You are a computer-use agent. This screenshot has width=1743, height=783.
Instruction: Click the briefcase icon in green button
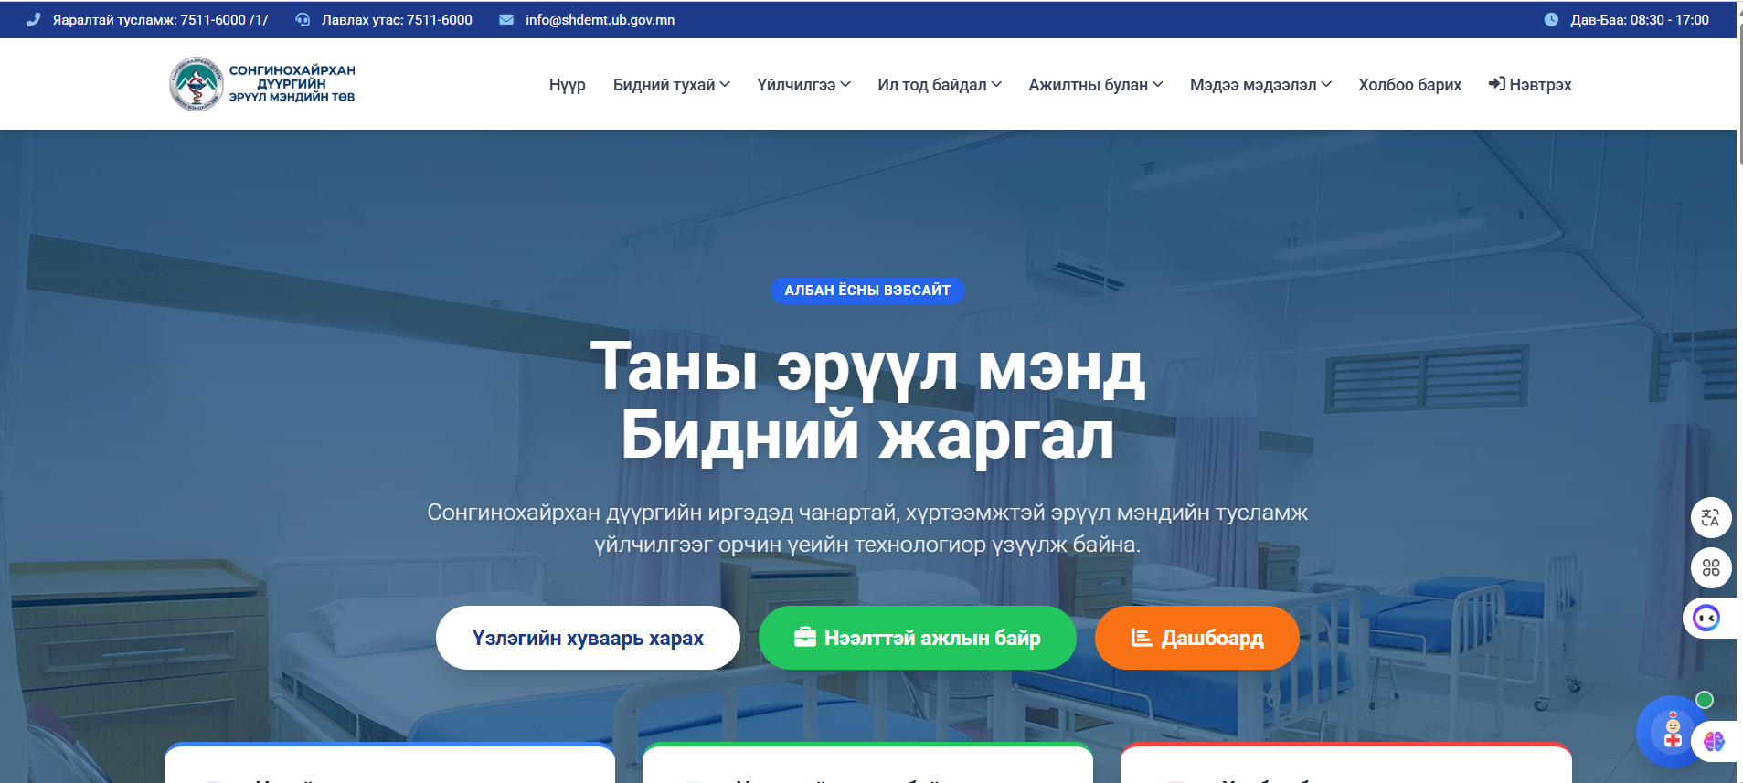coord(804,637)
